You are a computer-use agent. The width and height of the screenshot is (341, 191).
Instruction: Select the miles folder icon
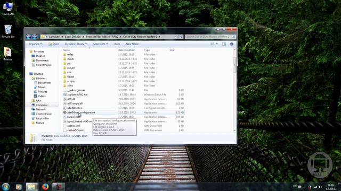(x=64, y=55)
